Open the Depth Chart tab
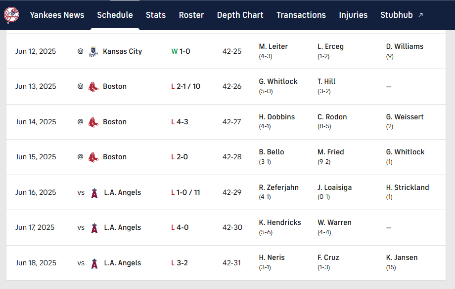The image size is (455, 289). pos(240,15)
